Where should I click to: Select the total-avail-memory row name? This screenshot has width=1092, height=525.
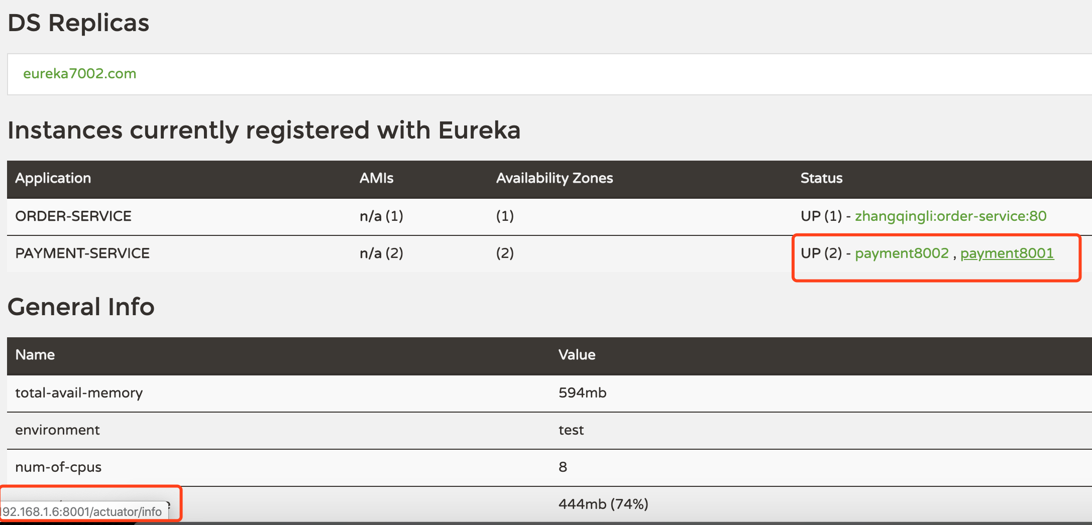pyautogui.click(x=79, y=392)
